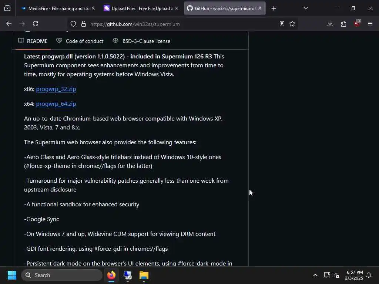379x284 pixels.
Task: Select the README tab
Action: [x=33, y=41]
